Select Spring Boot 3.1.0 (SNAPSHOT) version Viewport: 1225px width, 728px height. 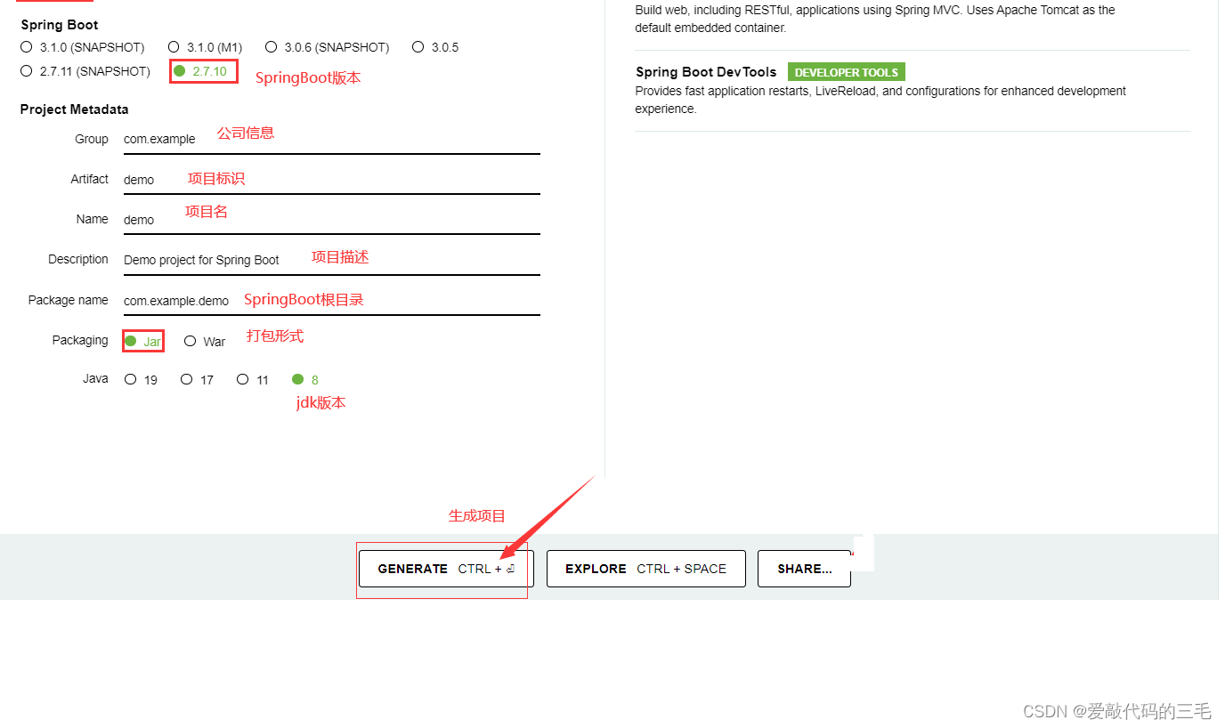(x=83, y=47)
